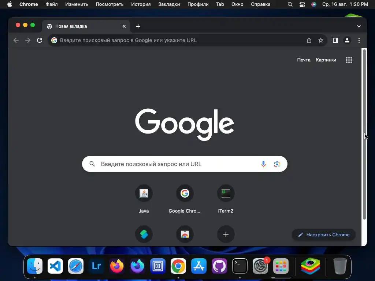Open the Изменить menu
The width and height of the screenshot is (375, 281).
(x=77, y=4)
